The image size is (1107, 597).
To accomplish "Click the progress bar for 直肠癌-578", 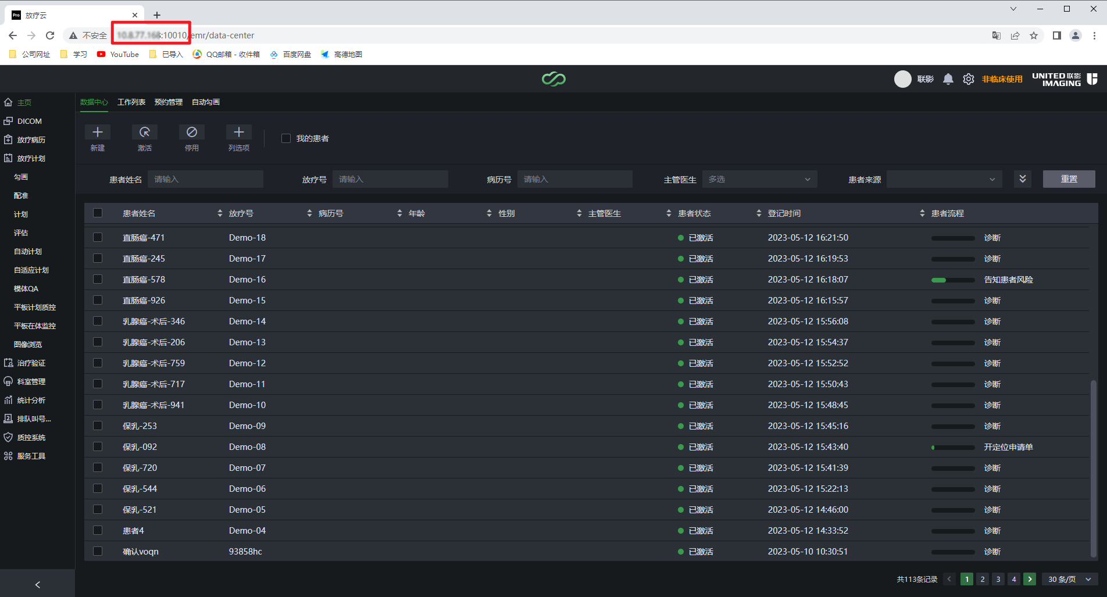I will (953, 280).
